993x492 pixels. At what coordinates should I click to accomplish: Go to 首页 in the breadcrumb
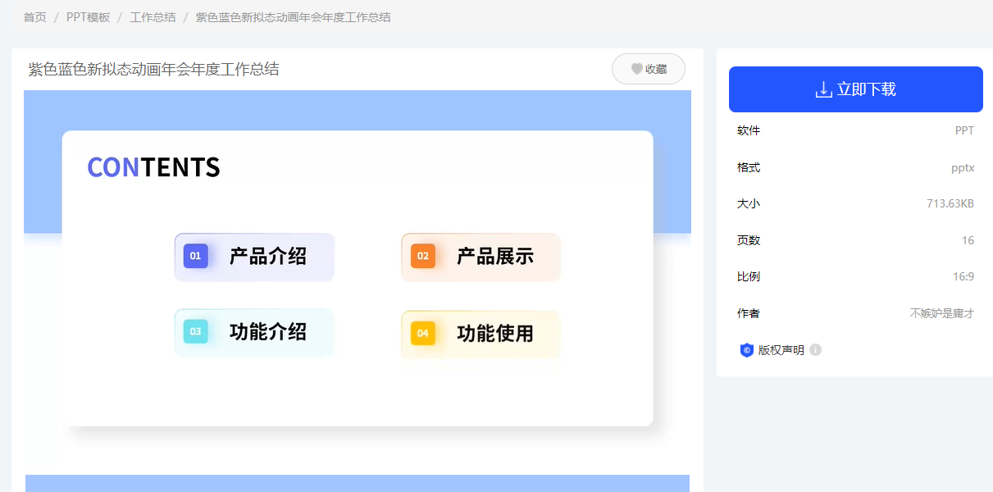[x=35, y=17]
